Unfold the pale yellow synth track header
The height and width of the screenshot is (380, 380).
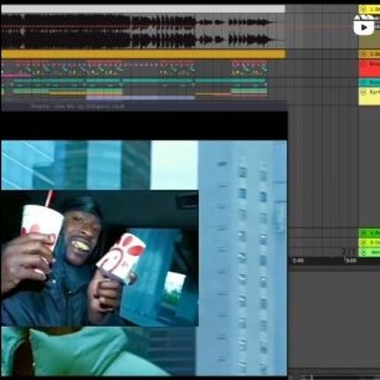[x=363, y=92]
